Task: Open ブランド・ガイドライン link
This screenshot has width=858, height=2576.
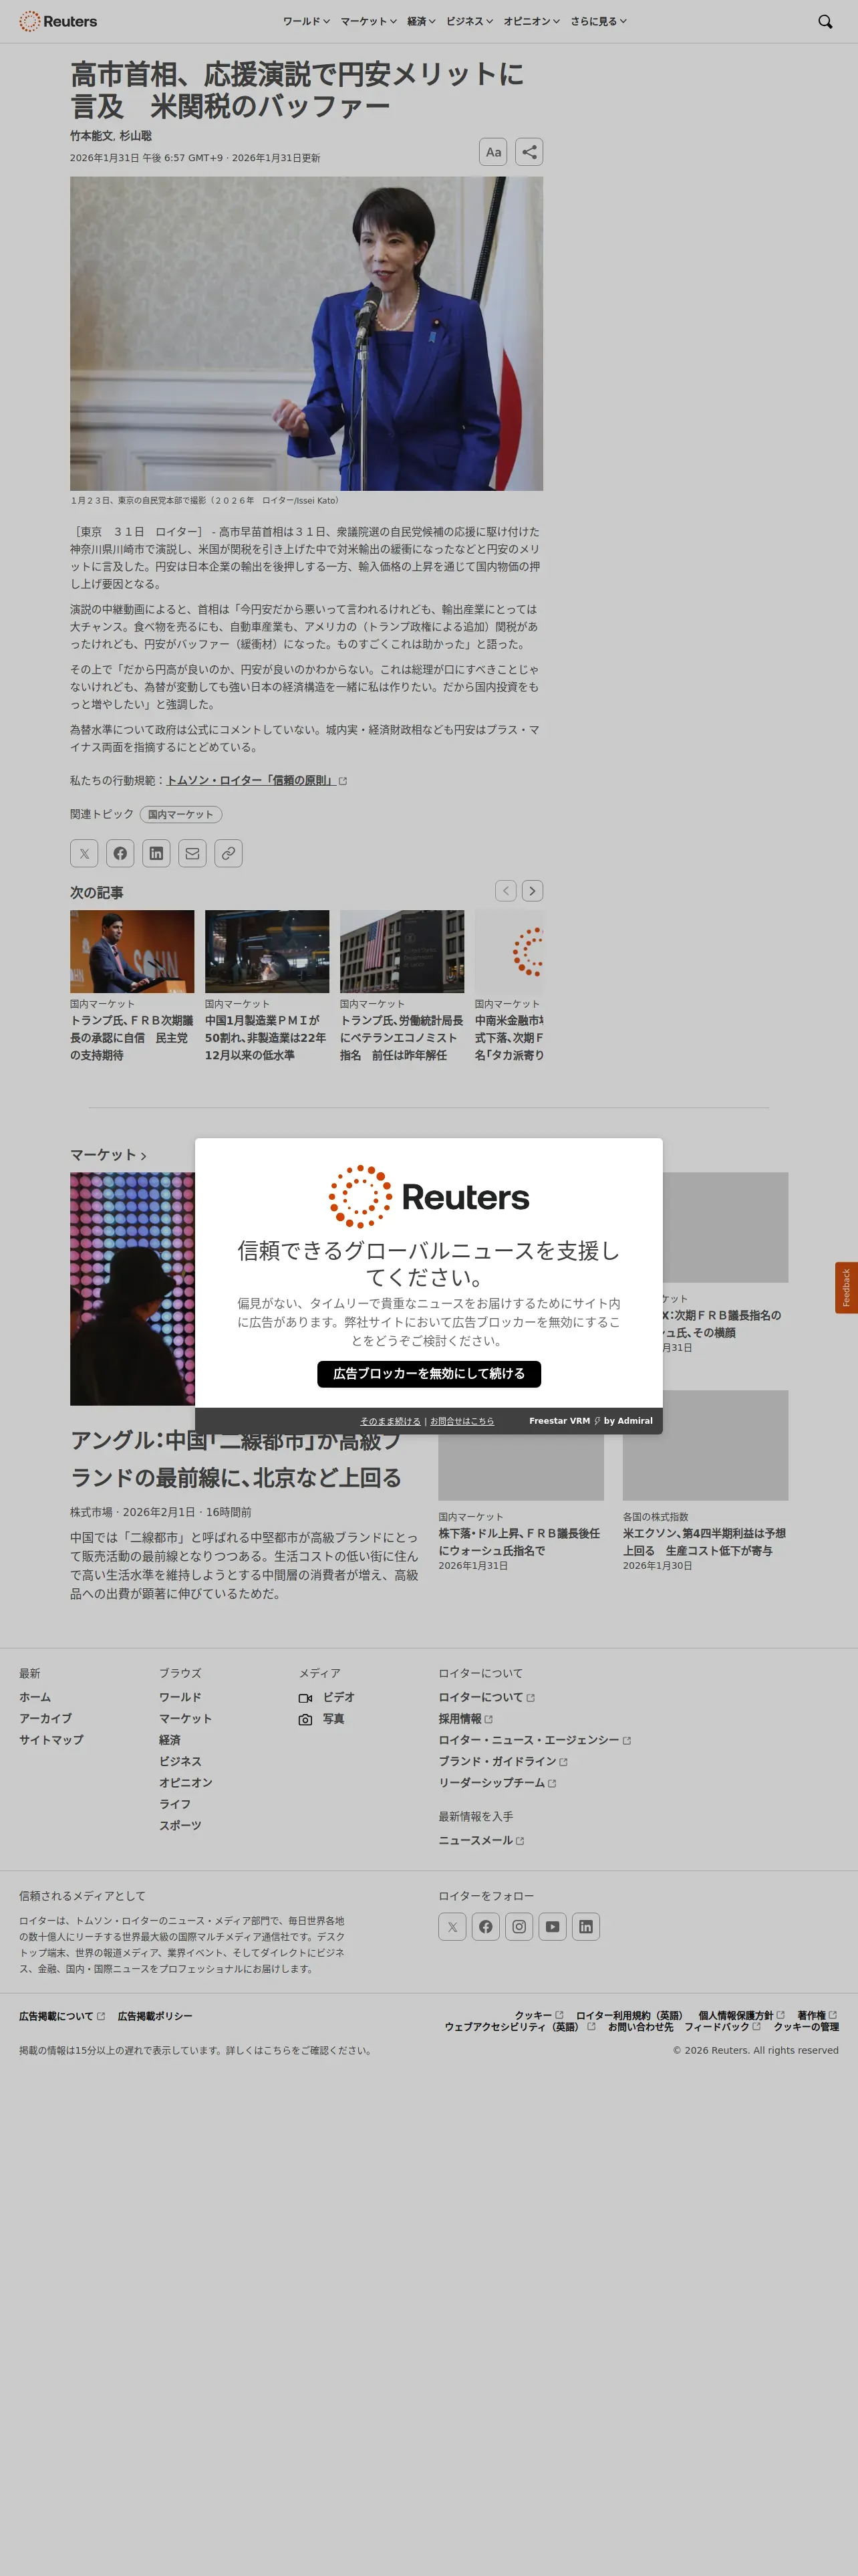Action: click(503, 1762)
